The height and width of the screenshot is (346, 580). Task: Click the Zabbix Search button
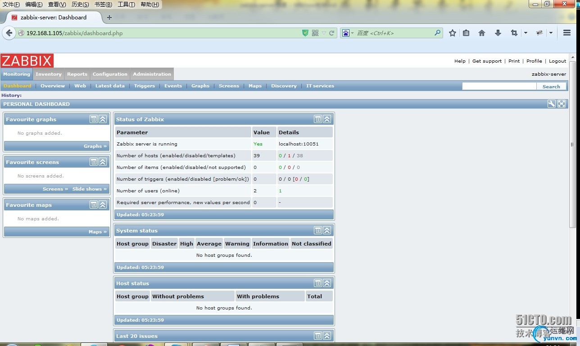(551, 86)
